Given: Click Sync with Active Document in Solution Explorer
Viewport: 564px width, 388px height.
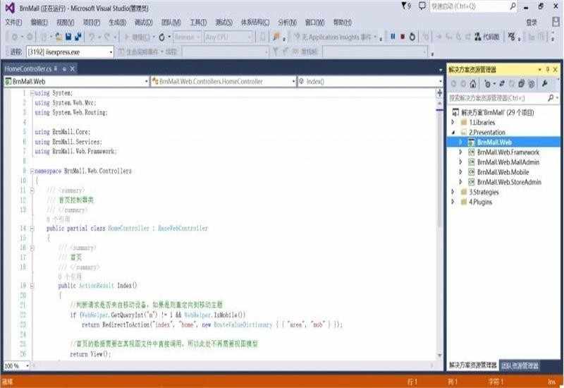Looking at the screenshot, I should (x=502, y=84).
